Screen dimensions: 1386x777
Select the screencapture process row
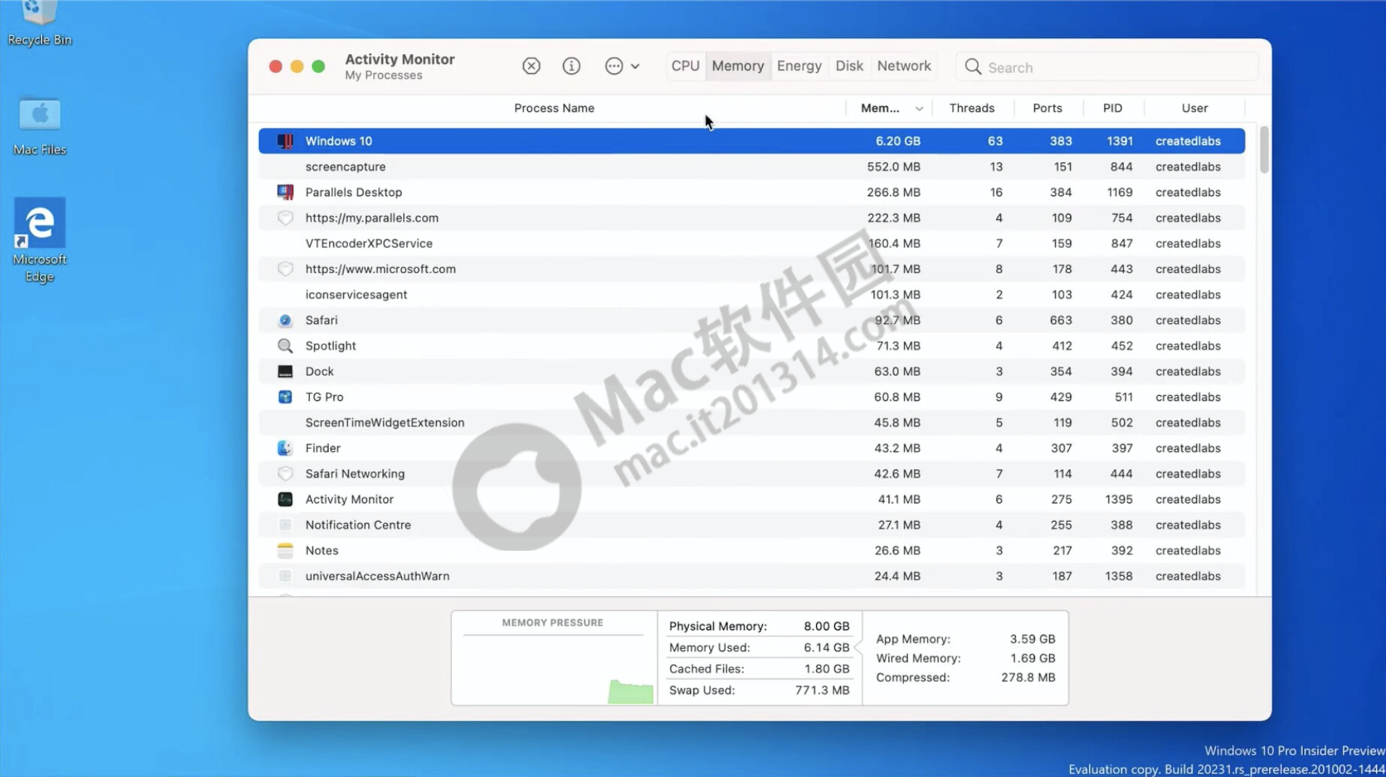tap(751, 166)
